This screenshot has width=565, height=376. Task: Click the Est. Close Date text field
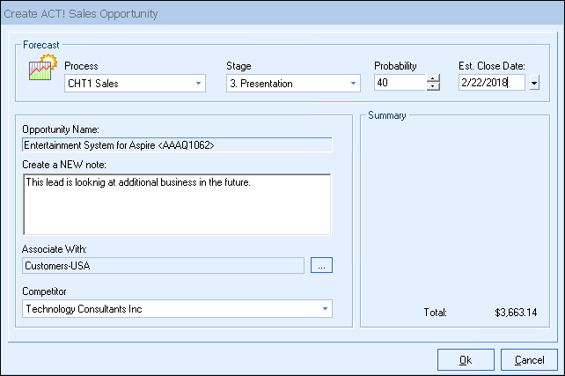point(490,84)
